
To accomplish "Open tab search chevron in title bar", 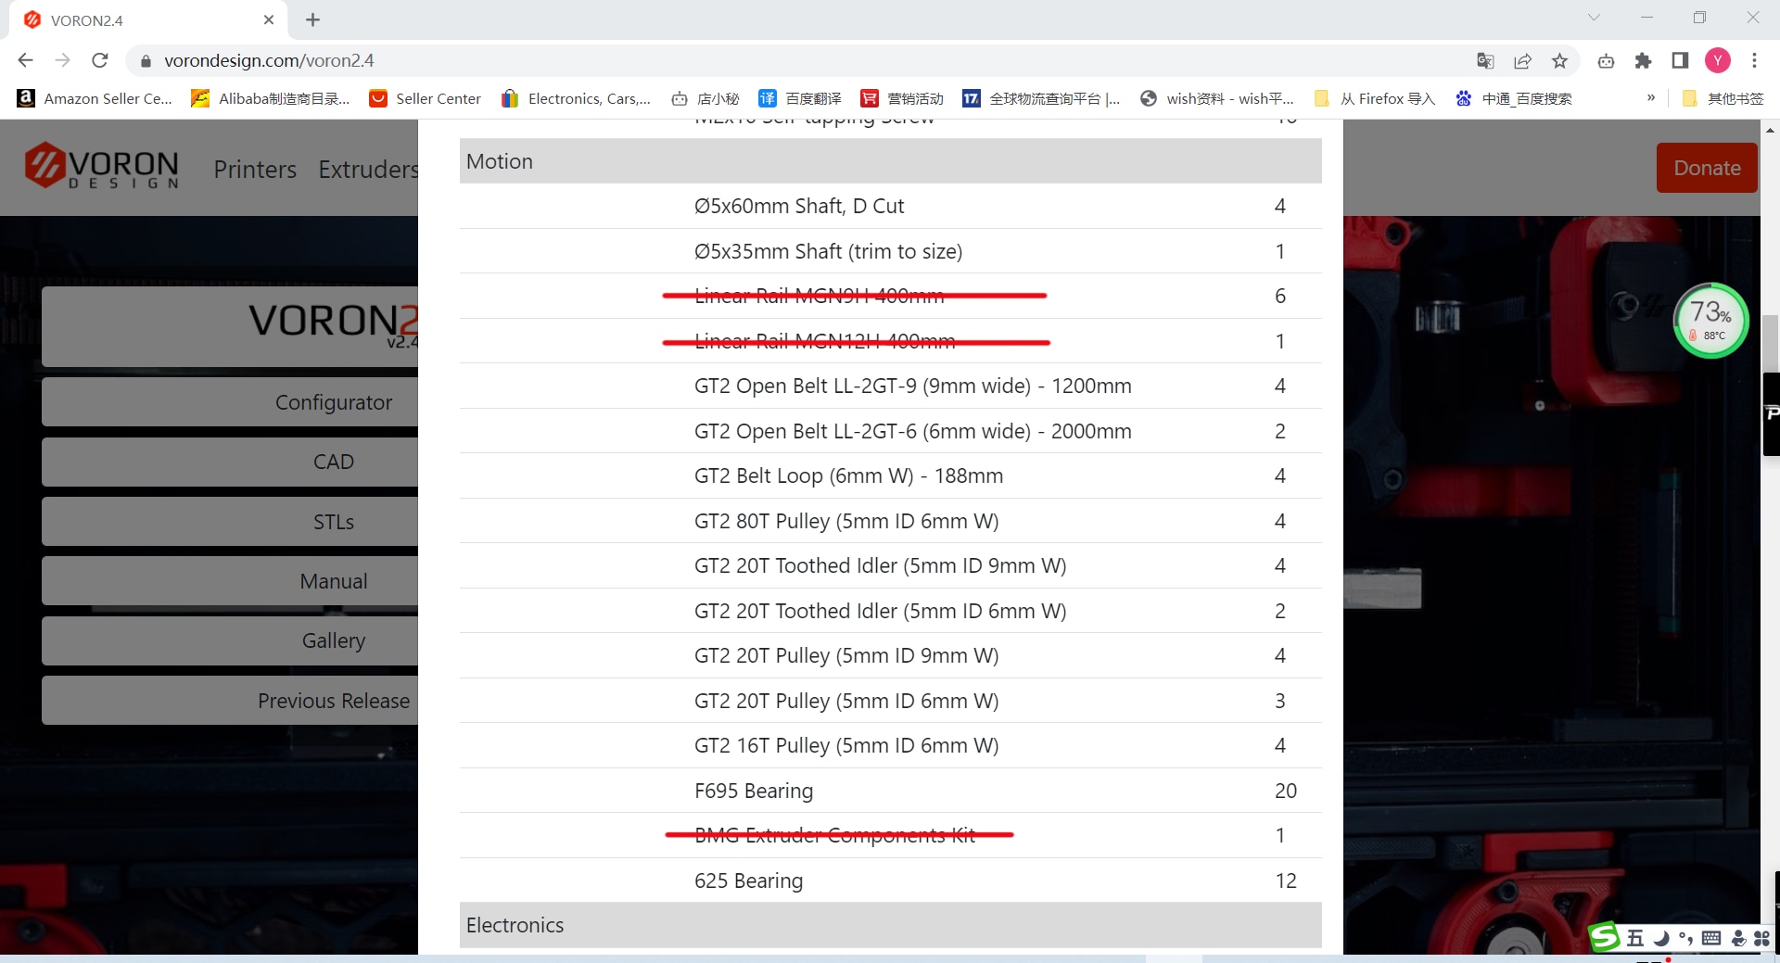I will click(x=1594, y=17).
